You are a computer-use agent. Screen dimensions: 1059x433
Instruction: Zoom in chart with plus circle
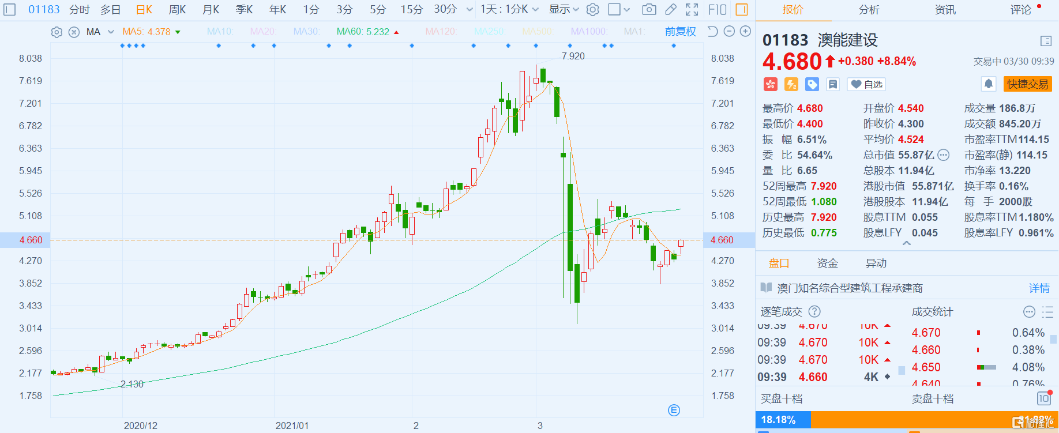click(x=745, y=32)
